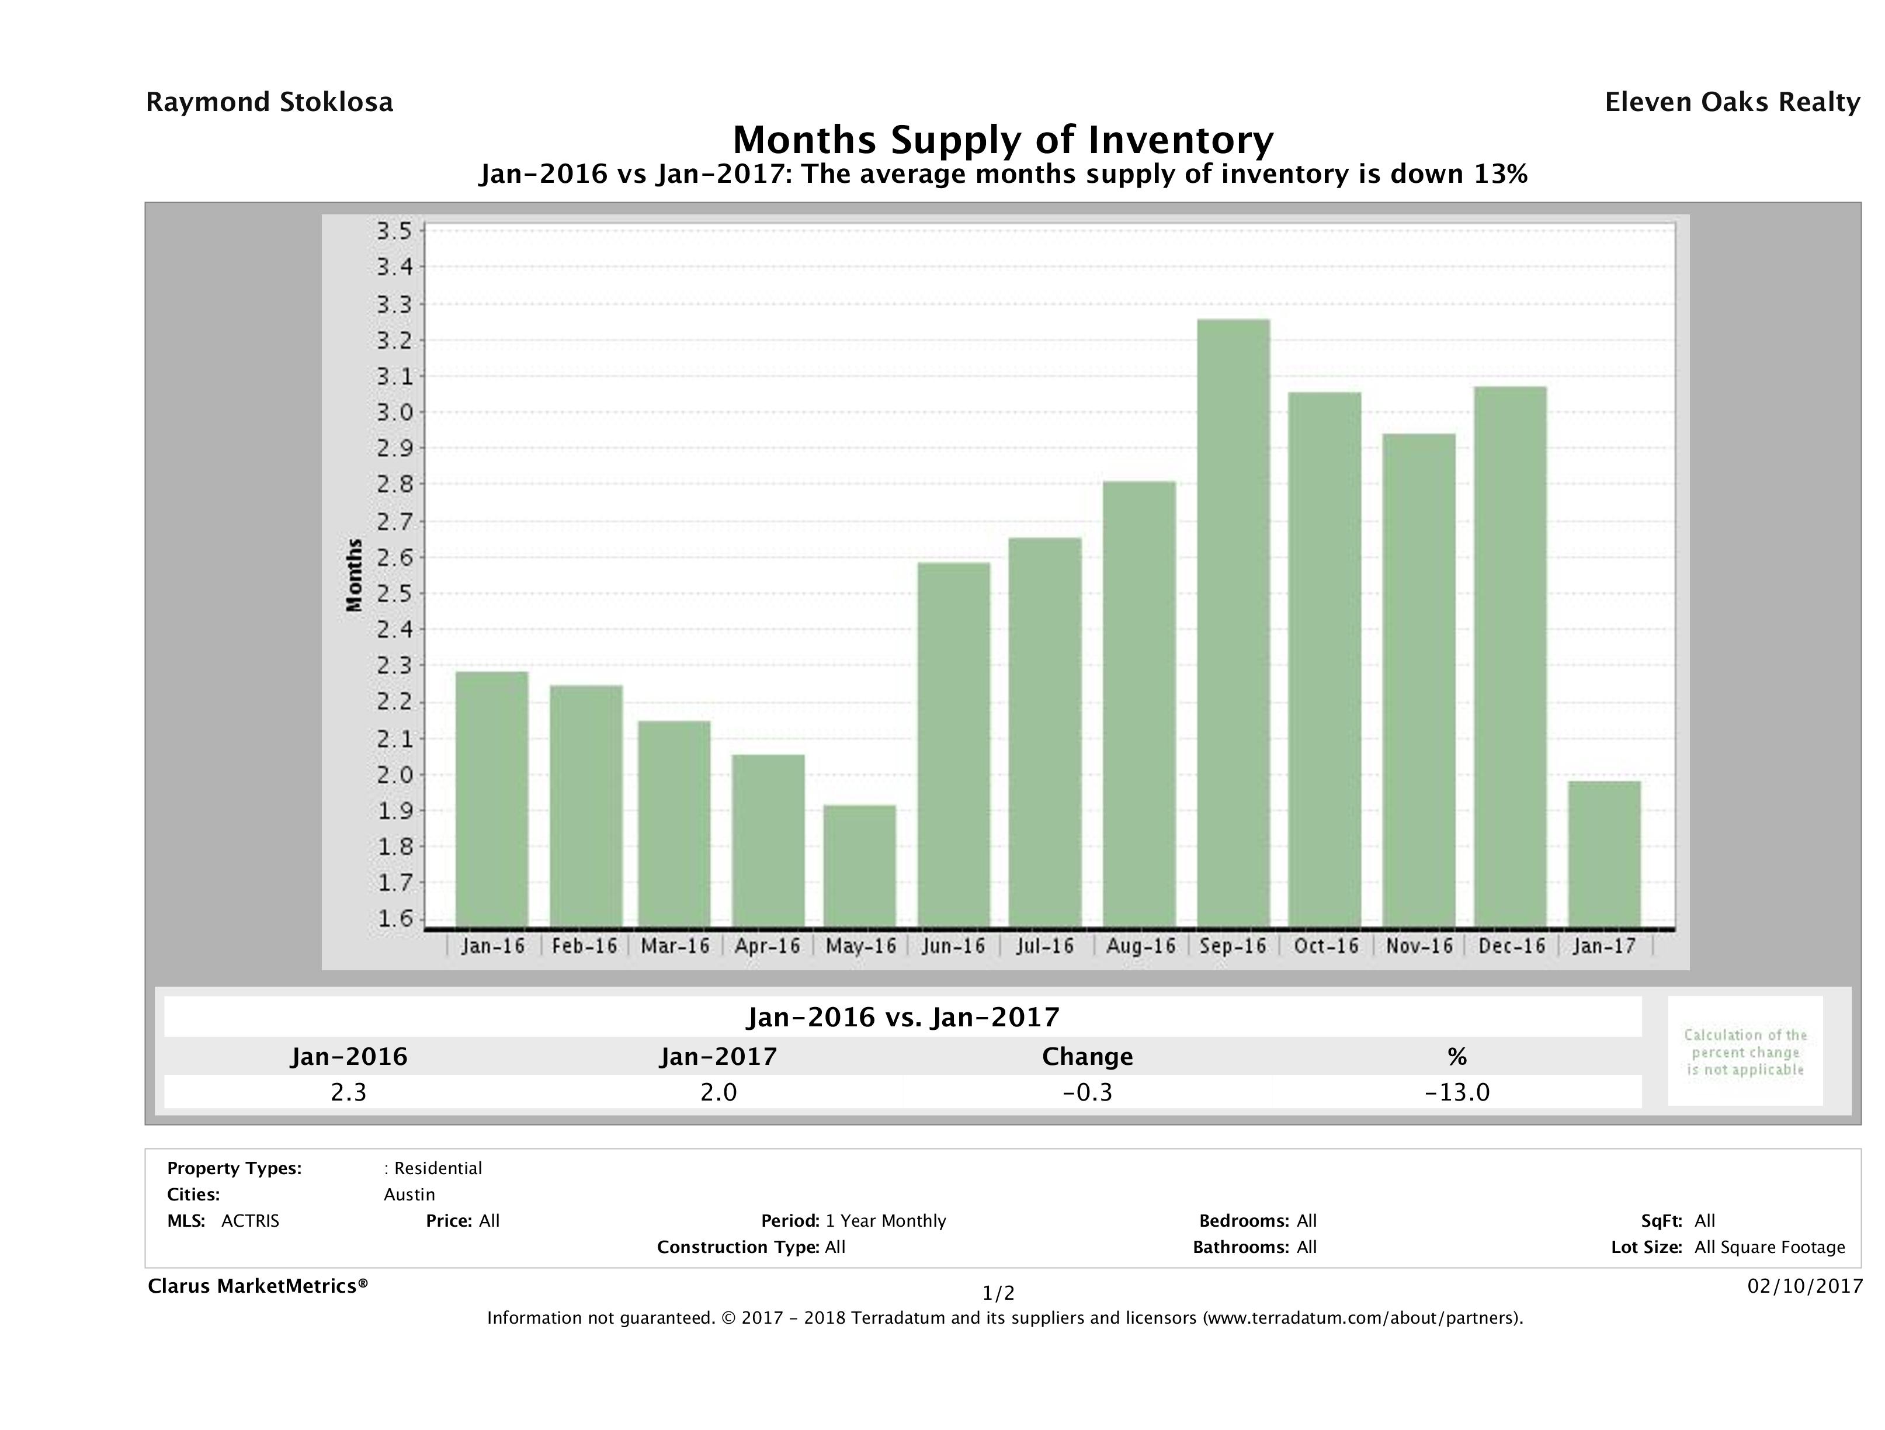Select the Nov-16 axis label
Screen dimensions: 1885x1430
point(1419,946)
